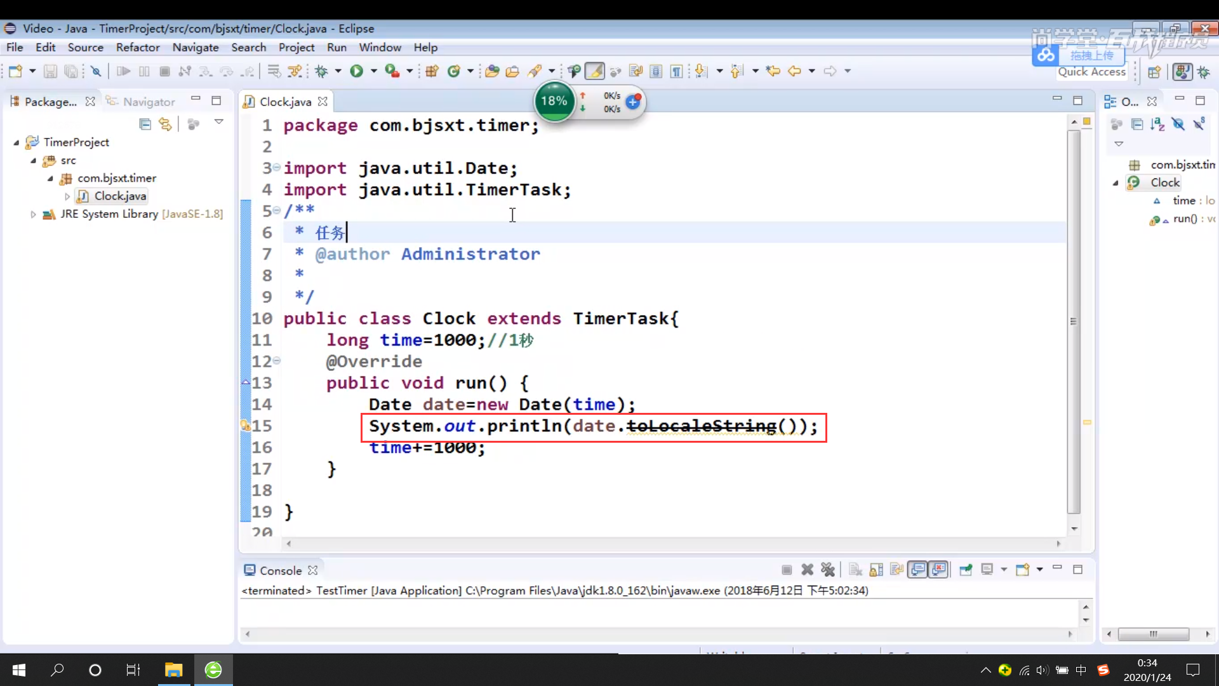This screenshot has height=686, width=1219.
Task: Open the Refactor menu
Action: tap(138, 47)
